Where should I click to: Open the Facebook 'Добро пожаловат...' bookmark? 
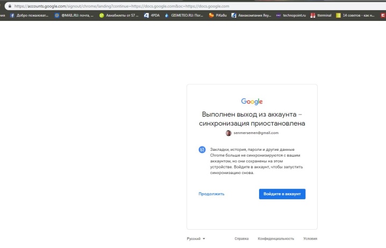tap(29, 15)
